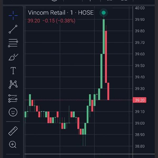
Task: Activate the text annotation tool
Action: [x=13, y=71]
